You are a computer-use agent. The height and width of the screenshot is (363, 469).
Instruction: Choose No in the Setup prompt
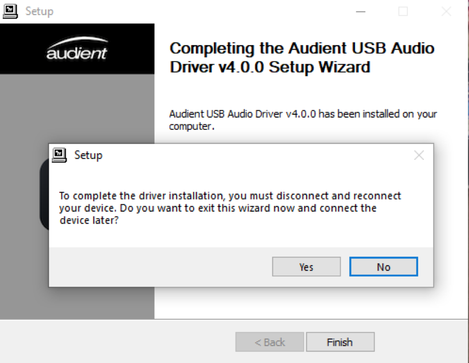(x=383, y=267)
